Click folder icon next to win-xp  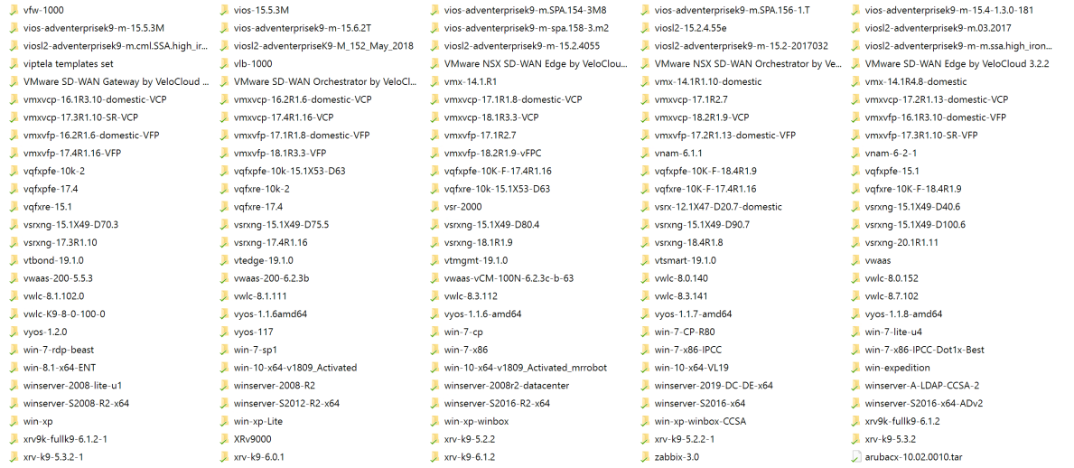click(14, 421)
